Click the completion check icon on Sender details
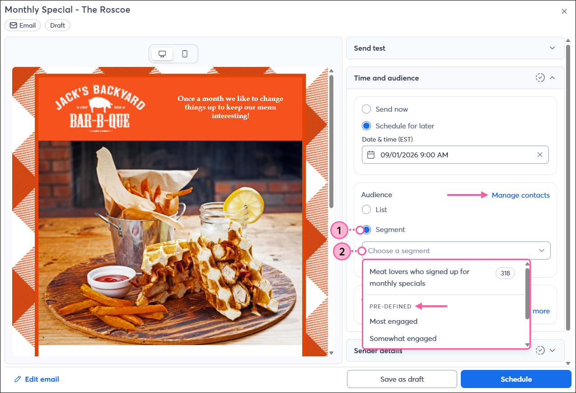This screenshot has width=576, height=393. click(540, 350)
